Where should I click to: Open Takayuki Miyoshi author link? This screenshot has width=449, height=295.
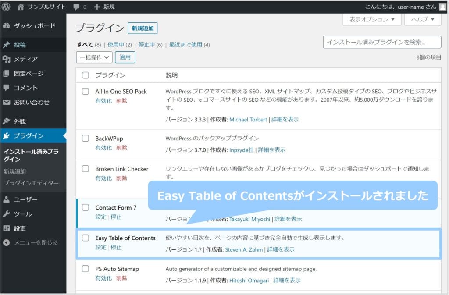point(249,219)
